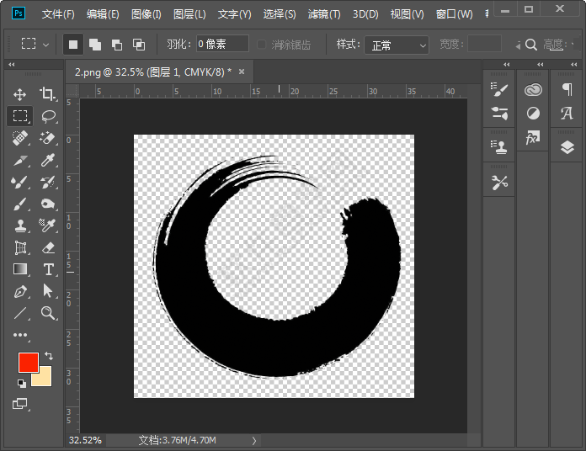Select the Rectangular Marquee tool in the toolbox
Image resolution: width=586 pixels, height=451 pixels.
click(20, 116)
